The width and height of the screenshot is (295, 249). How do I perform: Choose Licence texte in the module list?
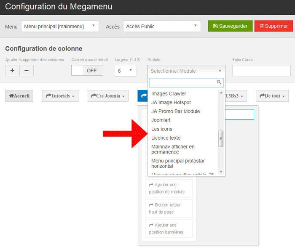click(x=166, y=138)
